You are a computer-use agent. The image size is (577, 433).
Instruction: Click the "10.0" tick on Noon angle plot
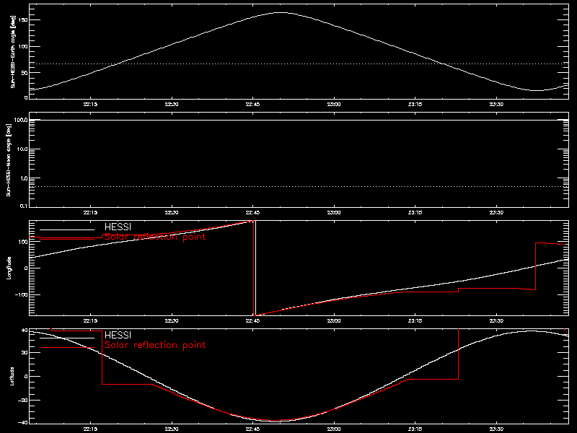pyautogui.click(x=22, y=149)
